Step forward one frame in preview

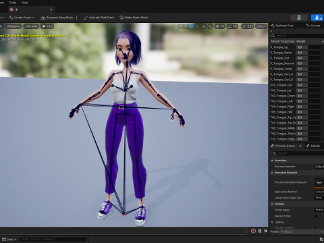pyautogui.click(x=266, y=231)
